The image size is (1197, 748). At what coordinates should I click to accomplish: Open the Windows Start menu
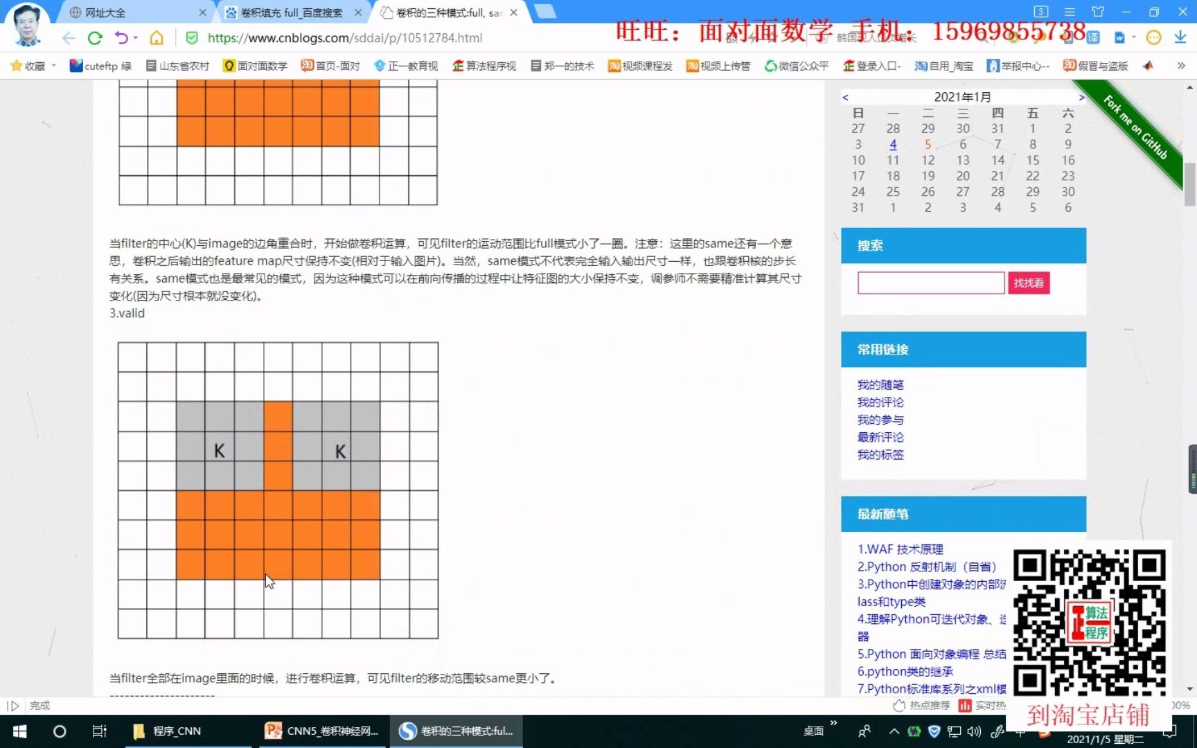pyautogui.click(x=19, y=731)
